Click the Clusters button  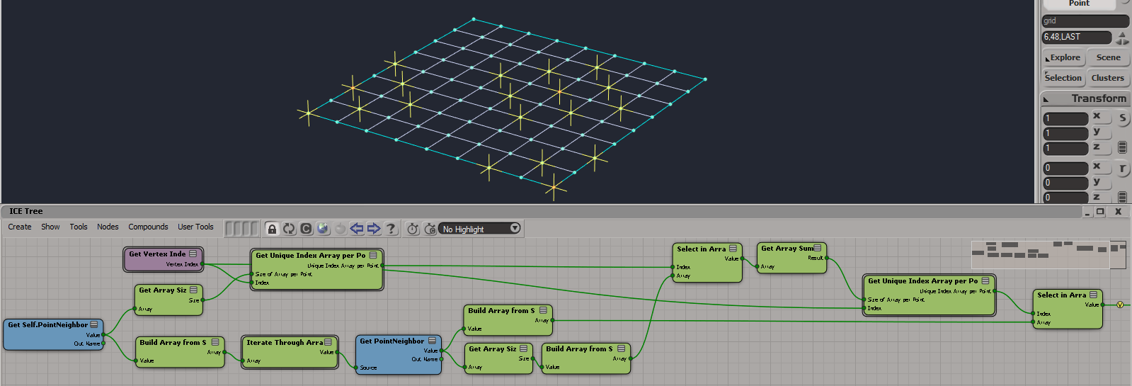[1107, 79]
